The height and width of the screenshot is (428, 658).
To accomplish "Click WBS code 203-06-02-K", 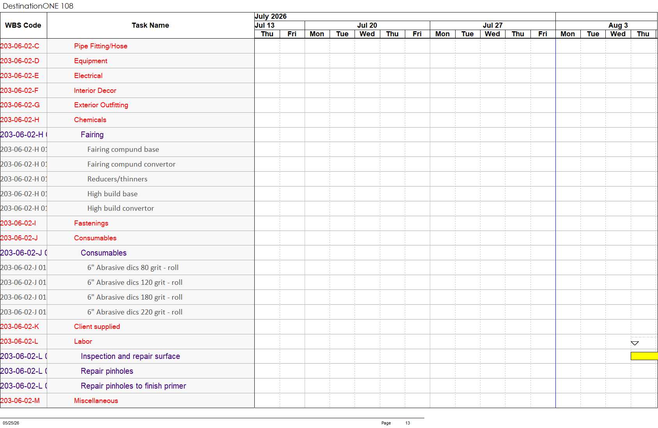I will click(x=20, y=327).
